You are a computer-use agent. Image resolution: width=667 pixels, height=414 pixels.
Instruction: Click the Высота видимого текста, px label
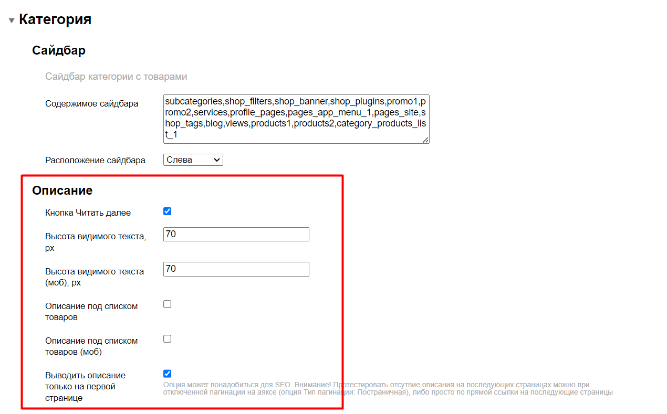95,242
